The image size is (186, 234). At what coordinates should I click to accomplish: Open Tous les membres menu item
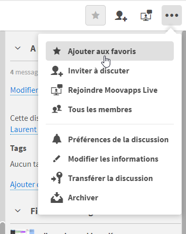pos(110,110)
